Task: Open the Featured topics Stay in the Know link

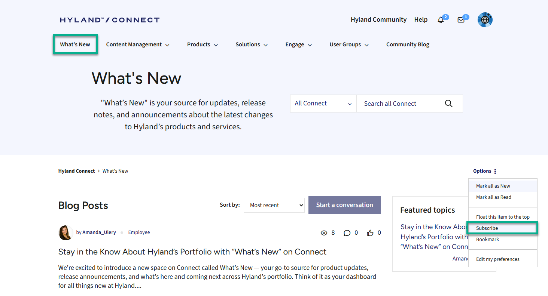Action: pos(434,237)
